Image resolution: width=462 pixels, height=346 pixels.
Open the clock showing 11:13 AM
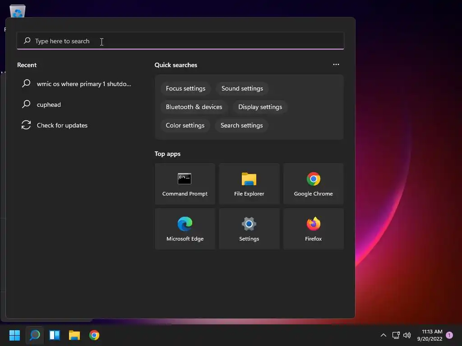430,335
